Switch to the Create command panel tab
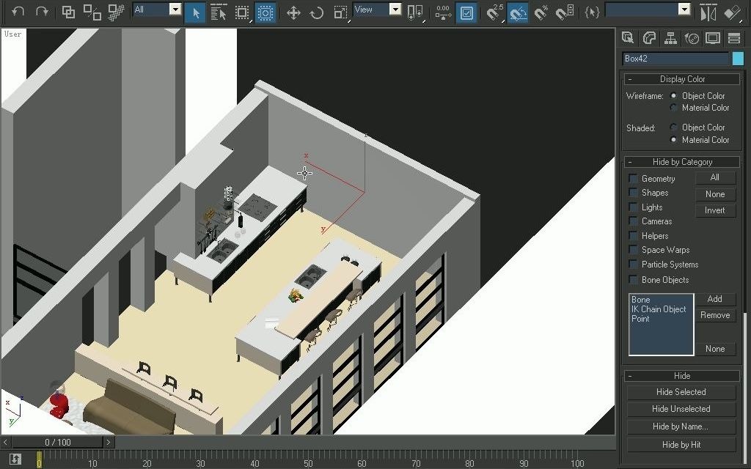 pos(627,37)
